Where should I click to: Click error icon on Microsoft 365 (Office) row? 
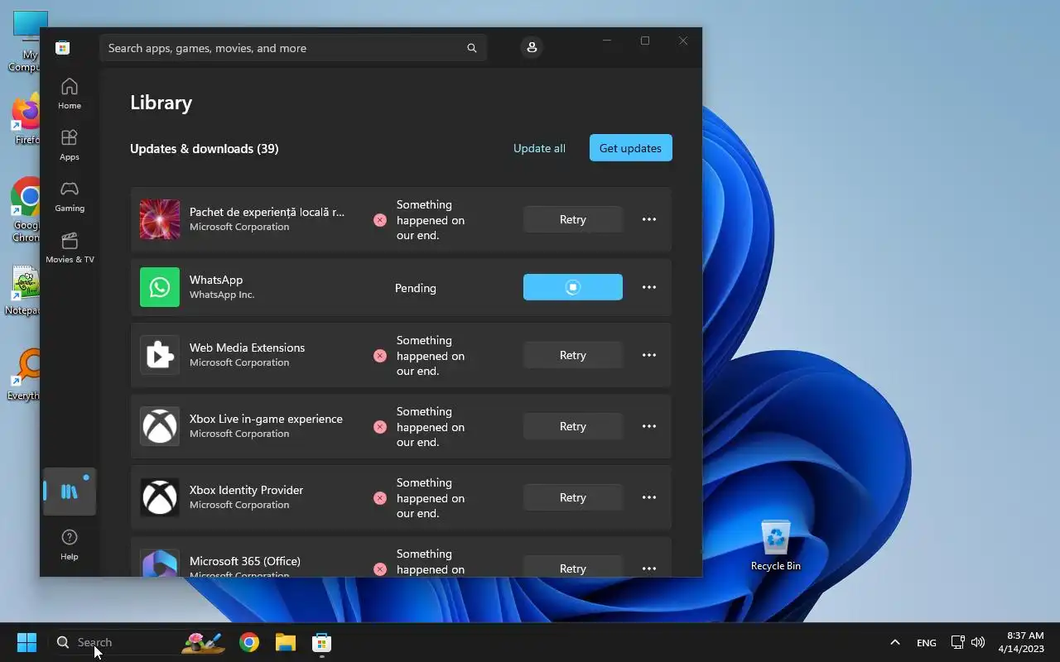click(379, 569)
